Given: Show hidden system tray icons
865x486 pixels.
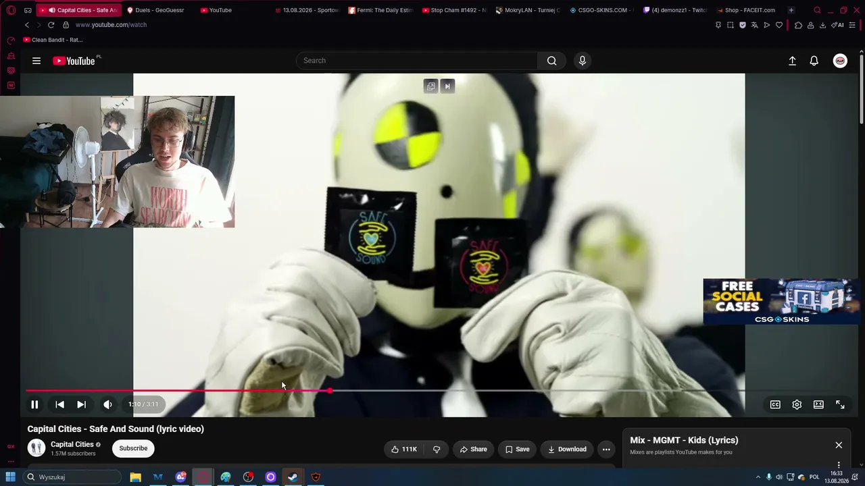Looking at the screenshot, I should (x=758, y=477).
